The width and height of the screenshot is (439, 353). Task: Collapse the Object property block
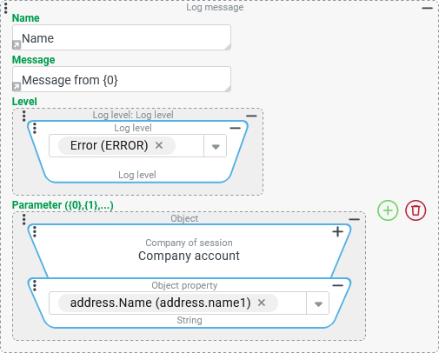click(337, 285)
